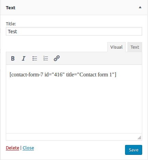The height and width of the screenshot is (160, 148).
Task: Grab the editor resize handle
Action: pyautogui.click(x=139, y=137)
